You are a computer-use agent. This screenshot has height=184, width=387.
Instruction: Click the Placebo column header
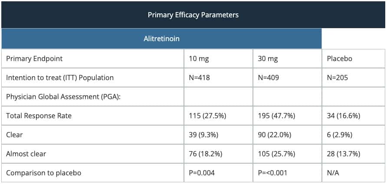pos(339,59)
